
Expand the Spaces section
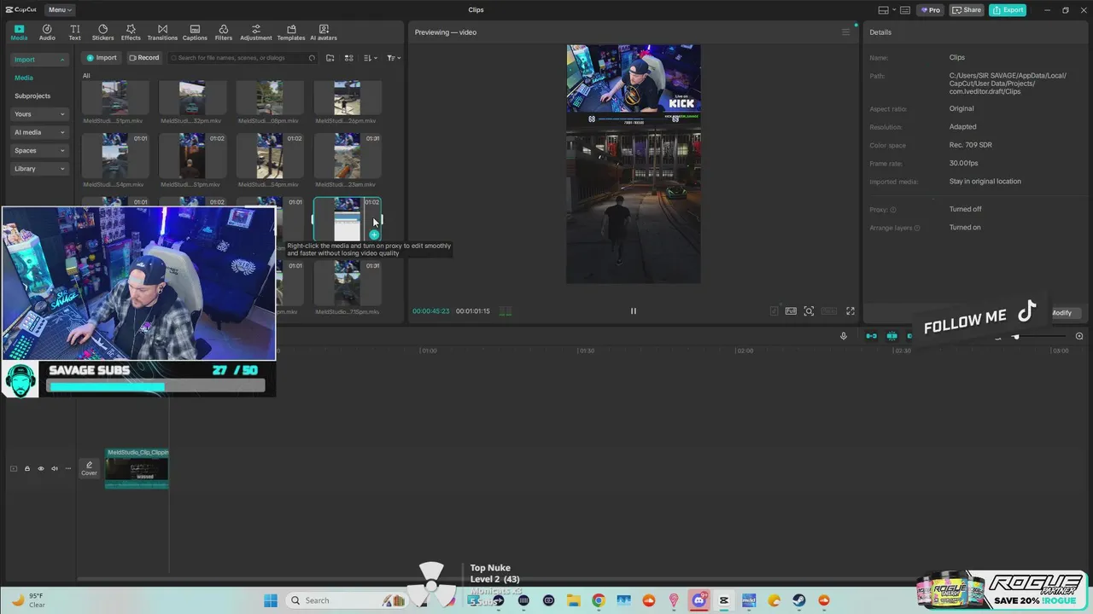(39, 151)
